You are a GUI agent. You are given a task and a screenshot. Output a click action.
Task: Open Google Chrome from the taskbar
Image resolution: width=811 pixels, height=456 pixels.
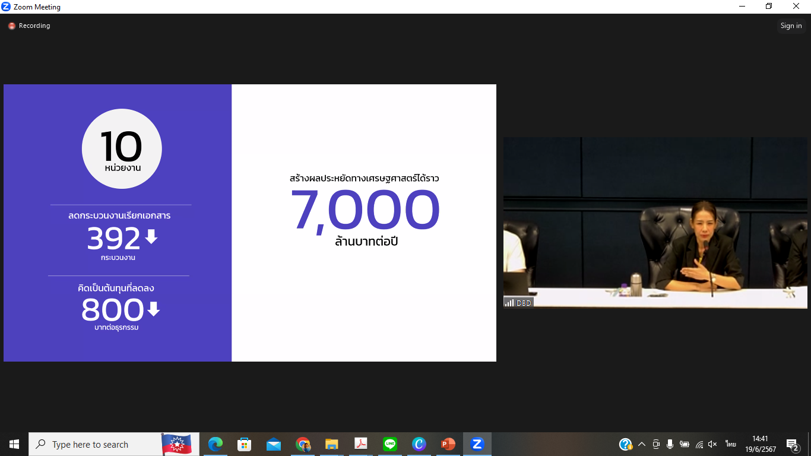pos(303,444)
